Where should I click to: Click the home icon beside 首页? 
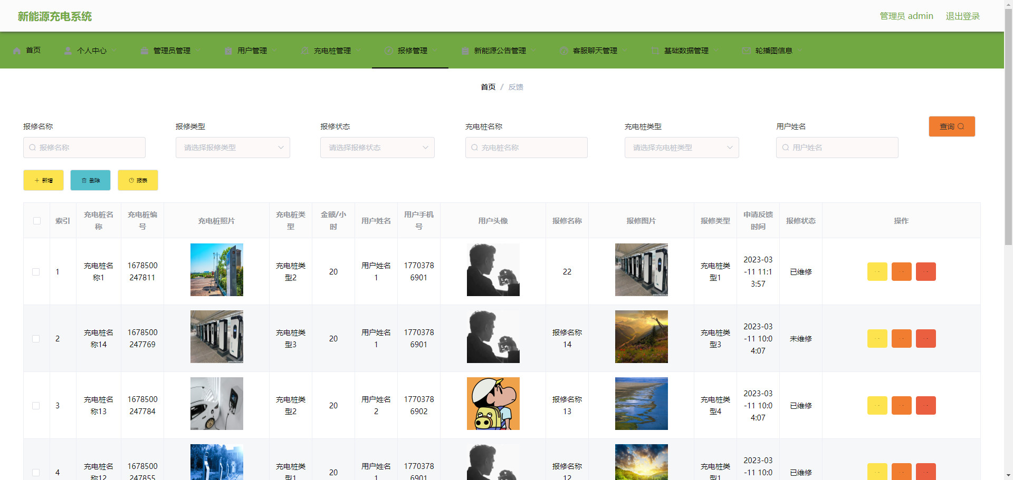[17, 51]
